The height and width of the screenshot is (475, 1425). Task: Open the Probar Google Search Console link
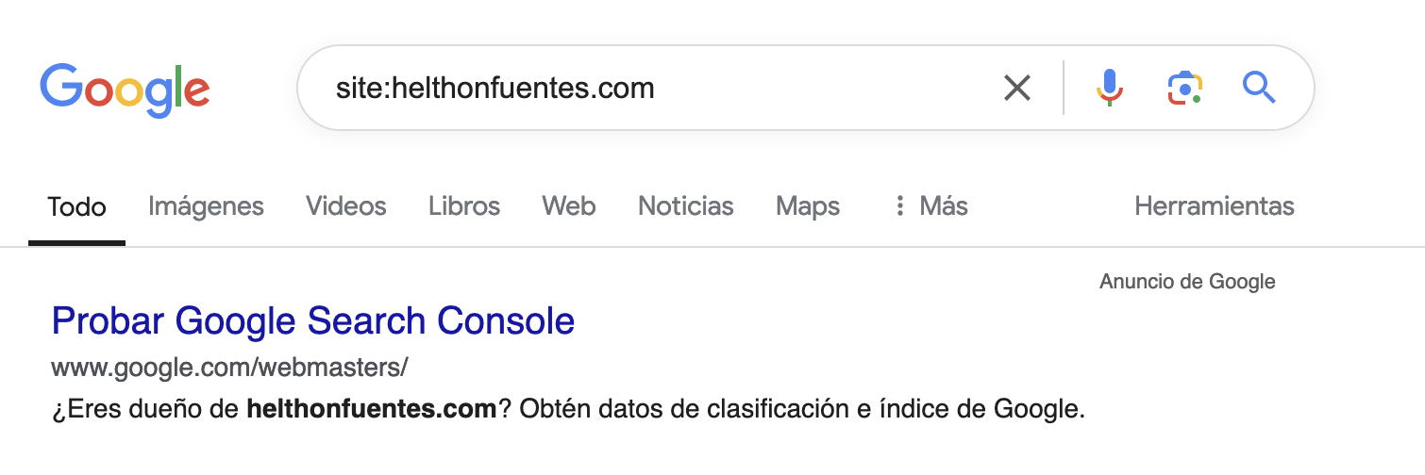pyautogui.click(x=313, y=321)
